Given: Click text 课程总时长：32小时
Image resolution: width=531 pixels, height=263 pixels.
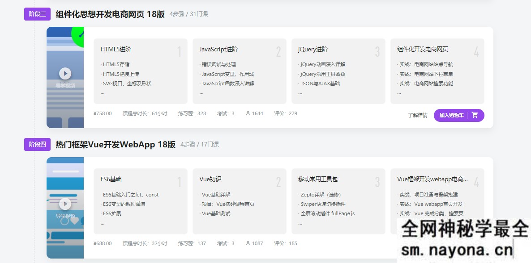Looking at the screenshot, I should pyautogui.click(x=145, y=243).
